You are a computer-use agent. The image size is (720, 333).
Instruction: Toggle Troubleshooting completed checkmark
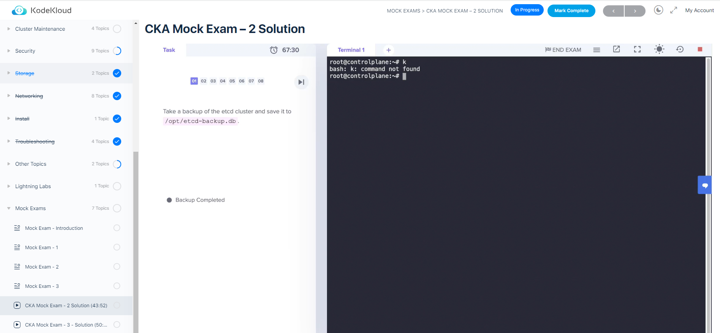pyautogui.click(x=117, y=141)
